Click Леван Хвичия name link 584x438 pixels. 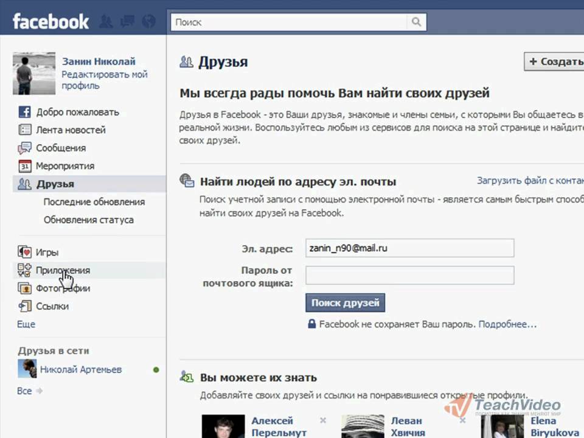point(408,427)
